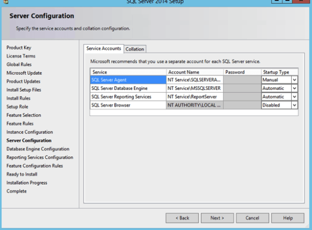
Task: Select the SQL Server Agent service row
Action: (x=128, y=80)
